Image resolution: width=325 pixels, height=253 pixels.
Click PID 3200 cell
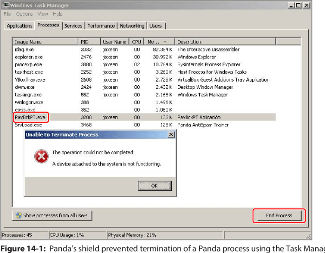(x=86, y=117)
